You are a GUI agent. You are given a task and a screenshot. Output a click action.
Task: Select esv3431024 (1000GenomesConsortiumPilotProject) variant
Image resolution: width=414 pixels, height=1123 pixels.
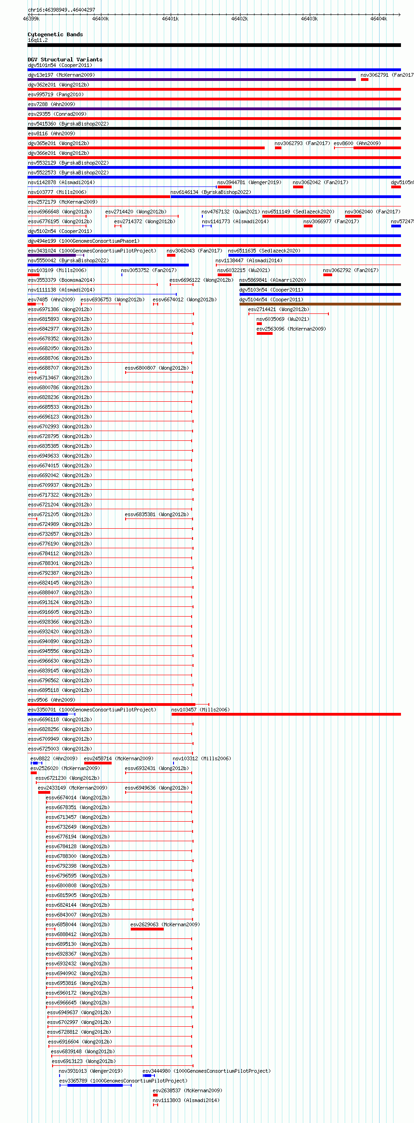click(56, 255)
